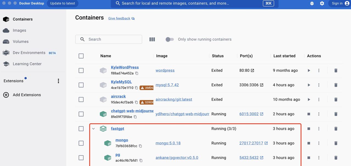The height and width of the screenshot is (166, 351).
Task: Open the Containers section in the sidebar
Action: (22, 19)
